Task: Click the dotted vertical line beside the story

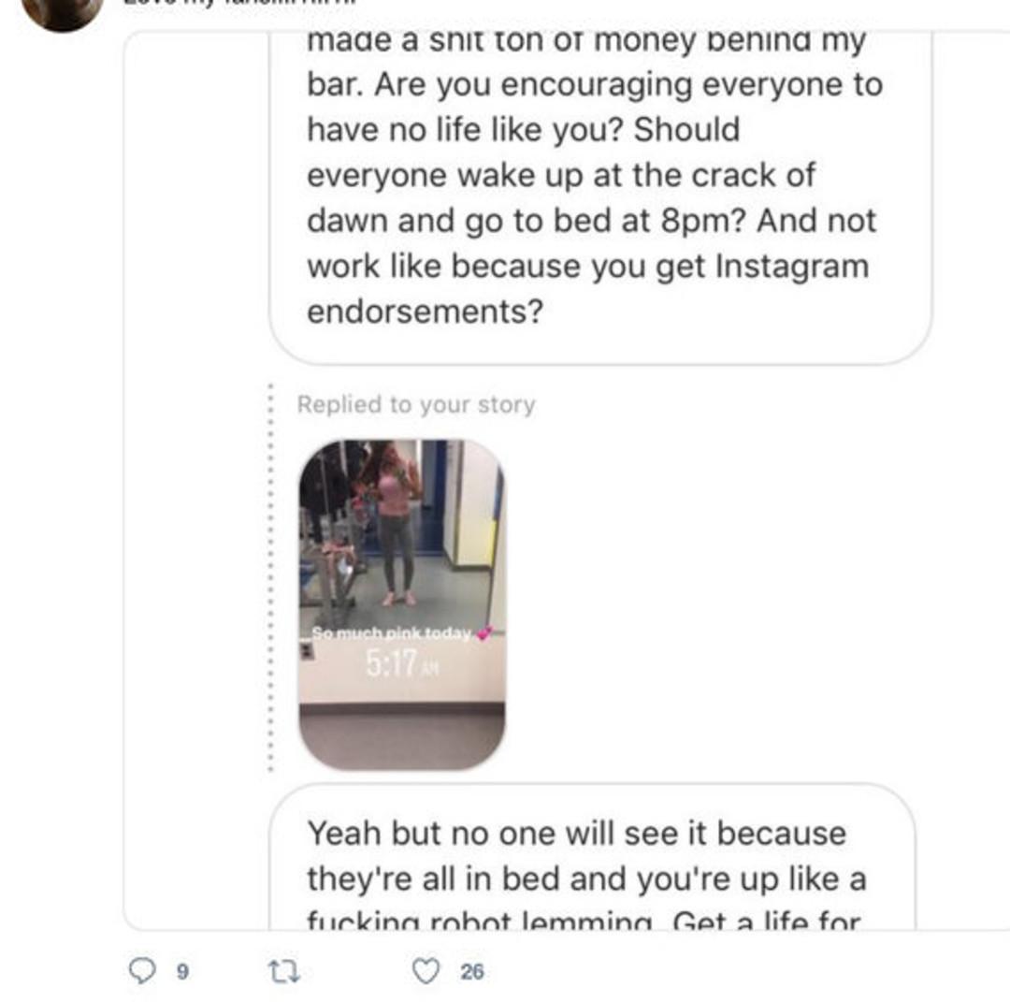Action: 271,575
